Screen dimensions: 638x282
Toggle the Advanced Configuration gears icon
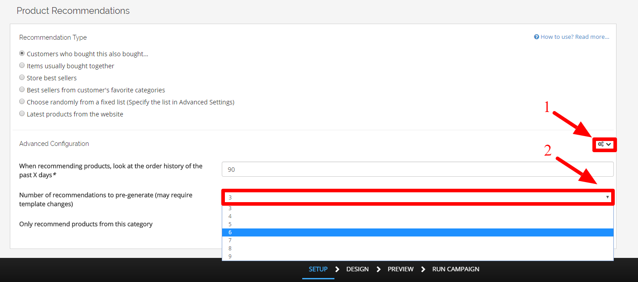click(x=601, y=144)
